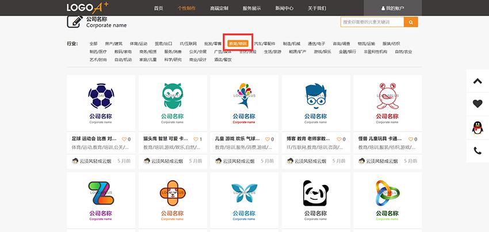Click the author avatar under the 博客 教育 card
The image size is (489, 232).
point(290,161)
